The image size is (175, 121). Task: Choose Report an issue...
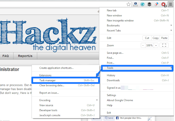pos(66,93)
